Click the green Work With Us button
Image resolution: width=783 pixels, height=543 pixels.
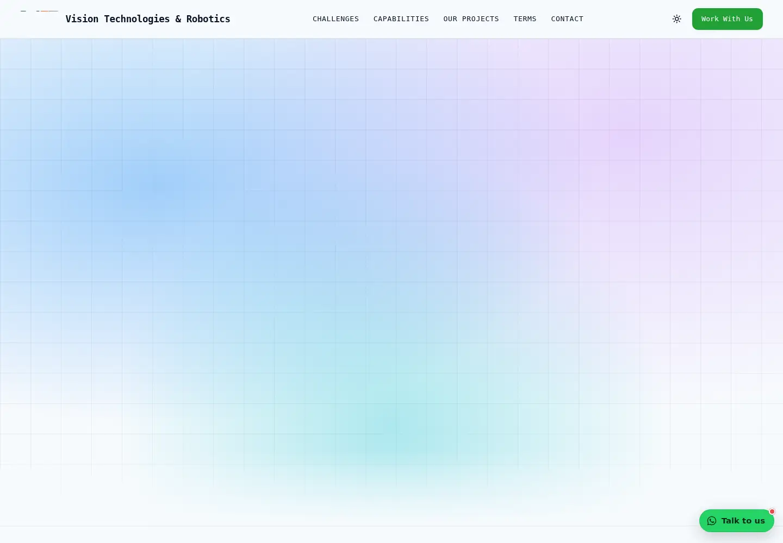[727, 19]
